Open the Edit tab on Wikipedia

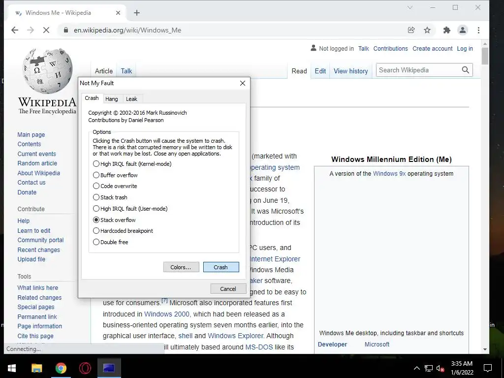pos(320,71)
